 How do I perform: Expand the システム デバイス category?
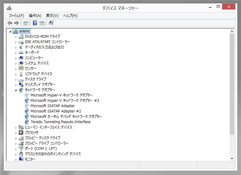(x=16, y=63)
